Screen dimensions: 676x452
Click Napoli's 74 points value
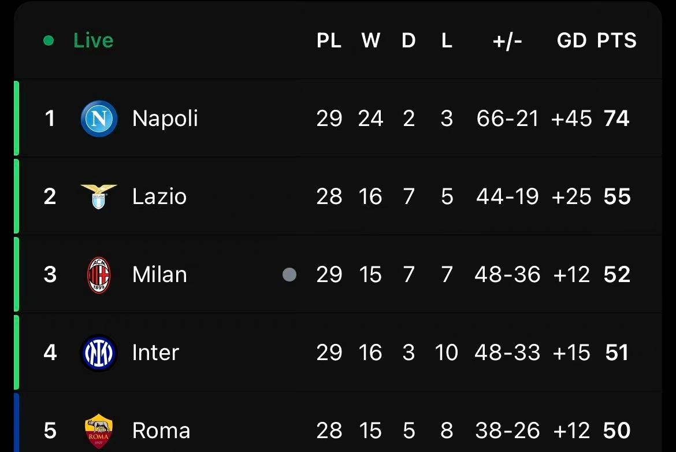point(616,118)
